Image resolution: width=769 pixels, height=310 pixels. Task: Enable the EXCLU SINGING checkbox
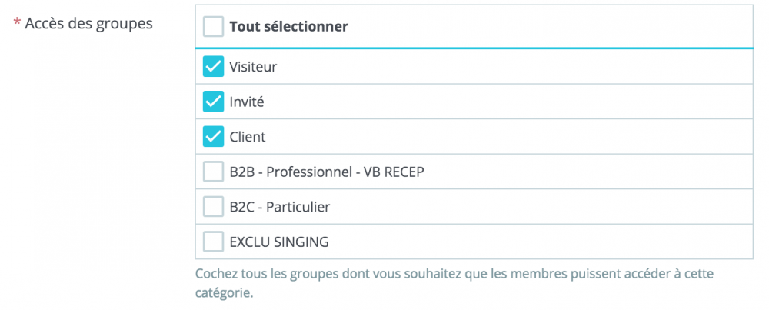[213, 242]
